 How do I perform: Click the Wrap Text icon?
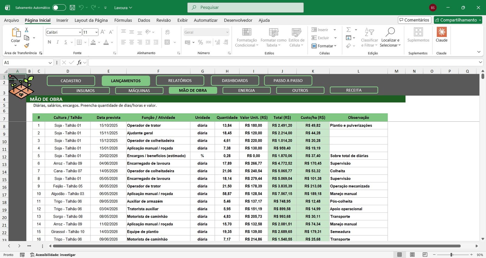(167, 32)
